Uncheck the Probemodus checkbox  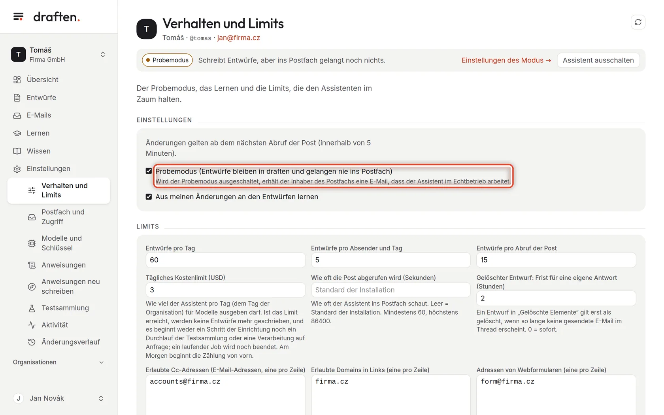[x=149, y=171]
